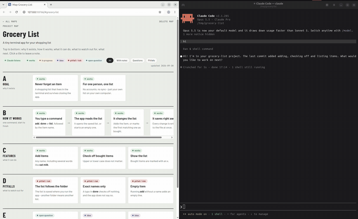Image resolution: width=358 pixels, height=219 pixels.
Task: Return via All Maps link
Action: [10, 22]
